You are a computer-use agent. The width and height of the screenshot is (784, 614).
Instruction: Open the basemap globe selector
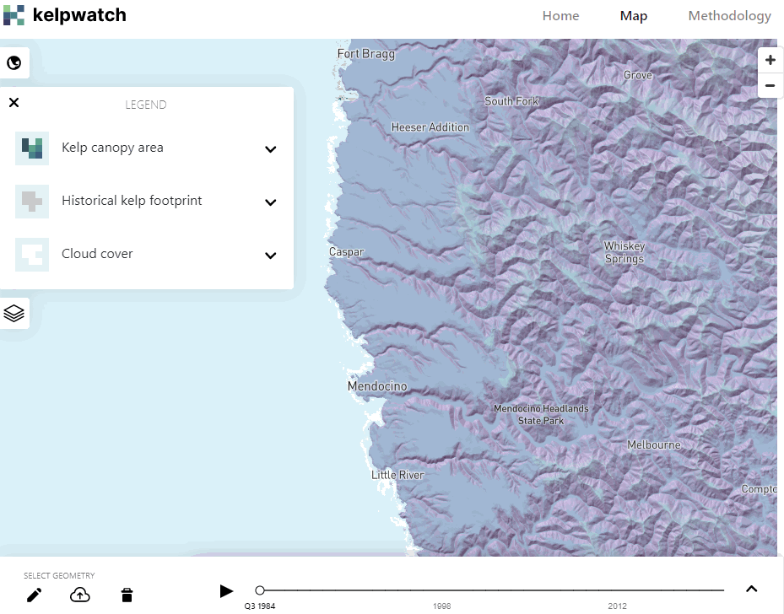(15, 62)
